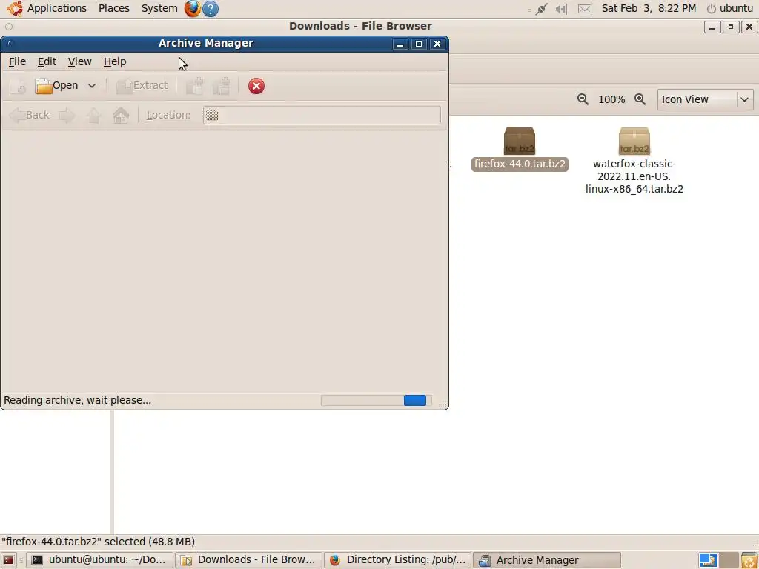Click the date and time clock
The image size is (759, 569).
coord(649,8)
